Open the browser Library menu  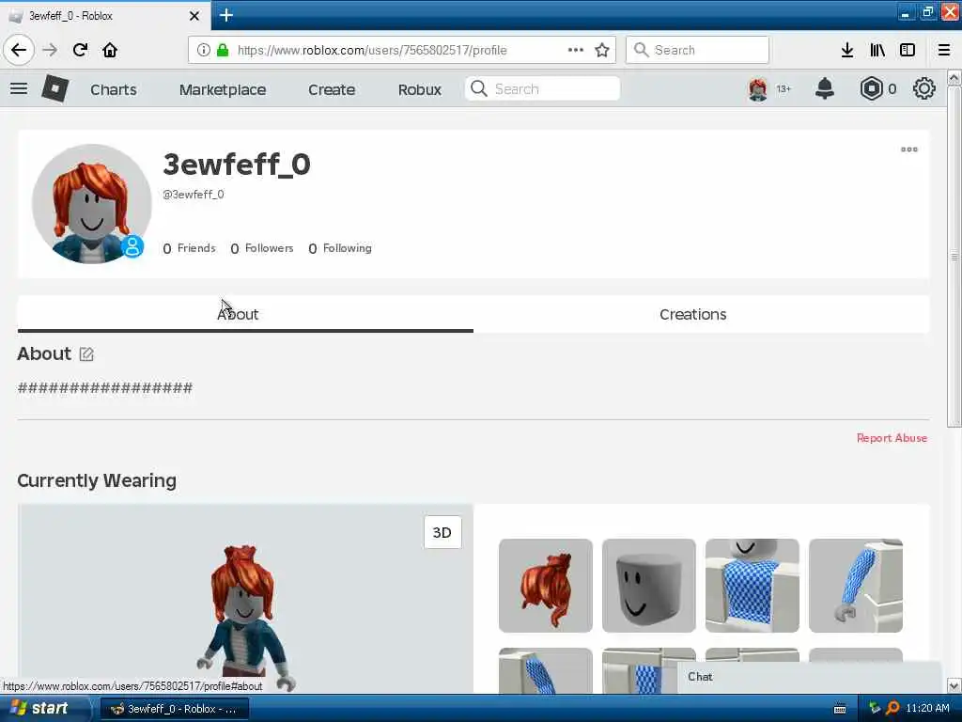pyautogui.click(x=877, y=50)
